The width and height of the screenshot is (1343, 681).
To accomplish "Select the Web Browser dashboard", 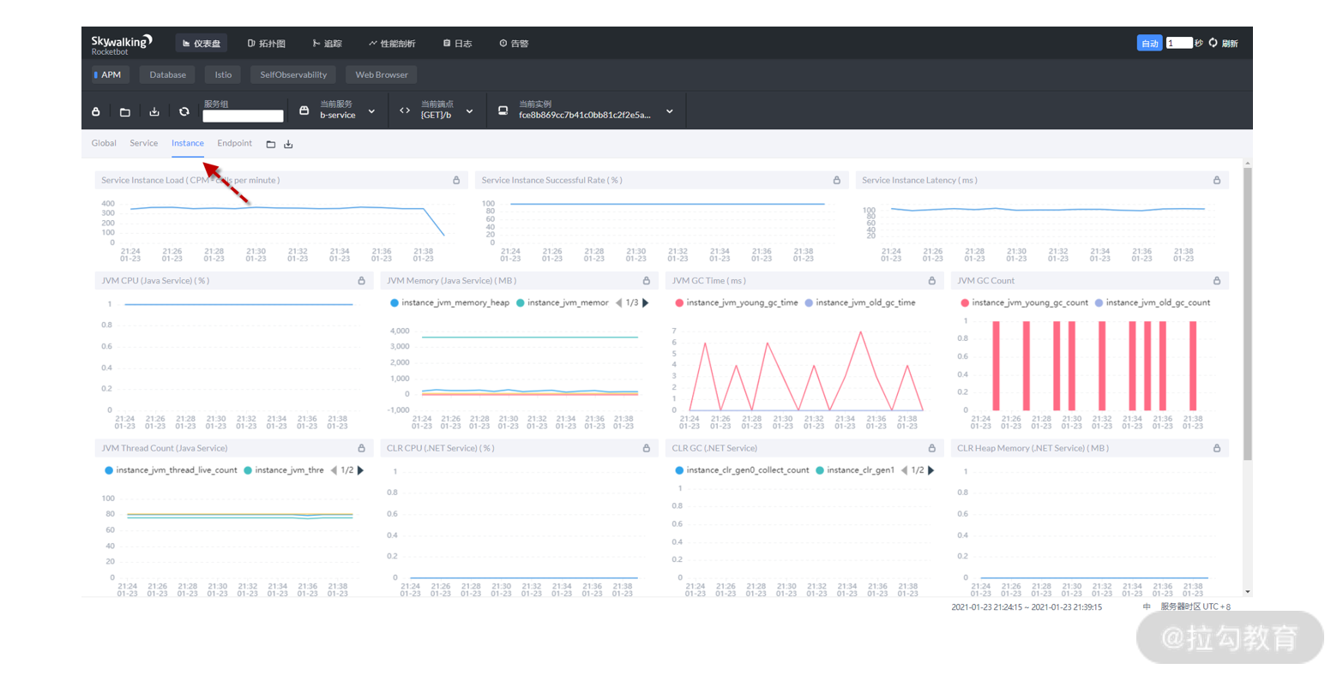I will (x=382, y=75).
